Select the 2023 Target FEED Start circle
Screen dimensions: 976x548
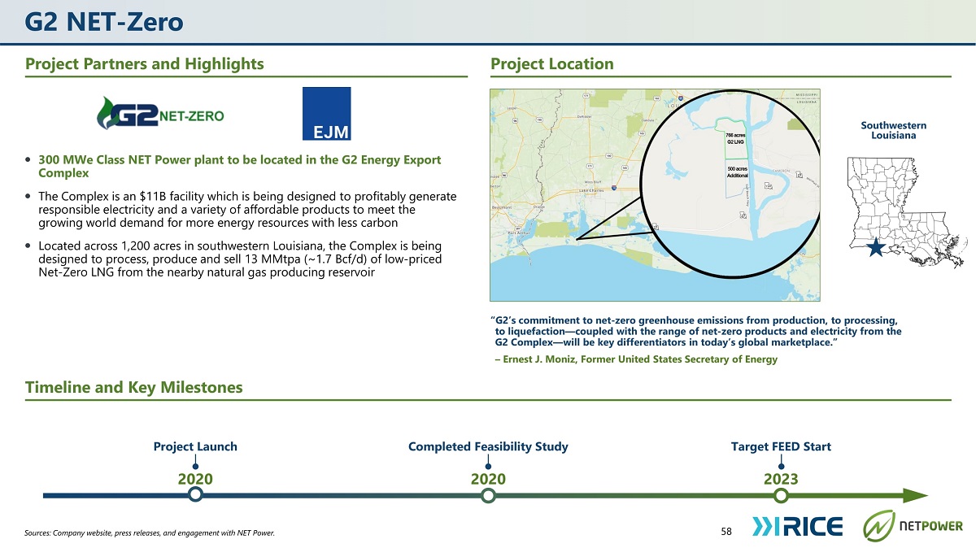coord(781,495)
